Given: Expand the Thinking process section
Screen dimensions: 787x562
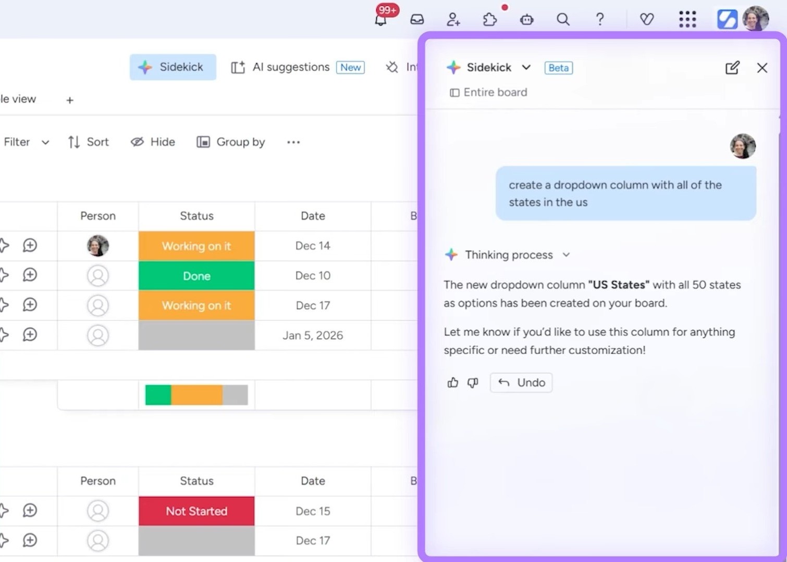Looking at the screenshot, I should coord(566,255).
